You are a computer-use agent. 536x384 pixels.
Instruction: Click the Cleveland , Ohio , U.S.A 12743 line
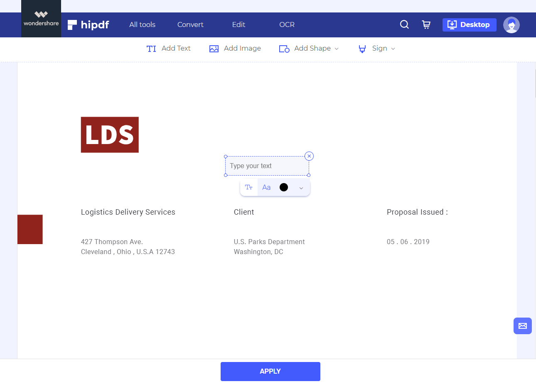coord(128,252)
